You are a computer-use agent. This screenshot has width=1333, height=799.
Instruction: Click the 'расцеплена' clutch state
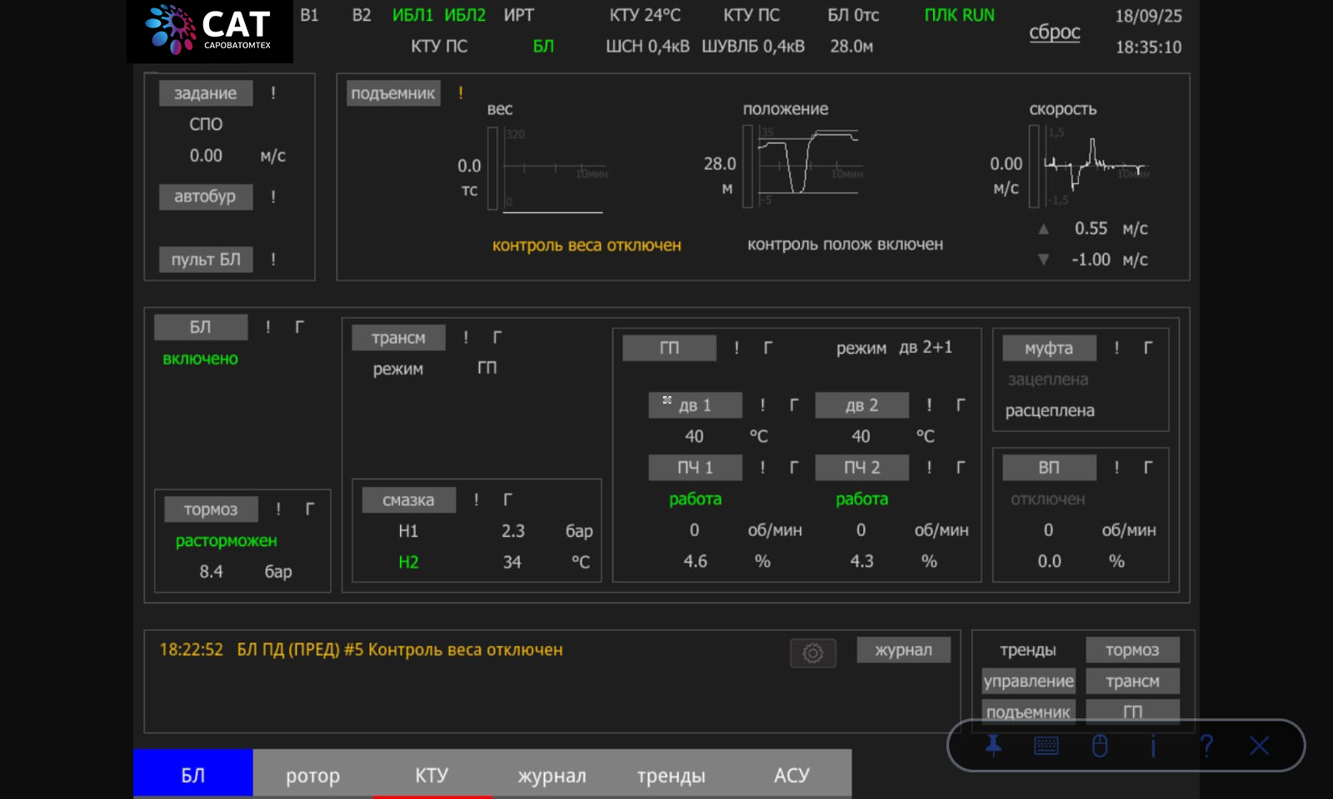coord(1050,411)
